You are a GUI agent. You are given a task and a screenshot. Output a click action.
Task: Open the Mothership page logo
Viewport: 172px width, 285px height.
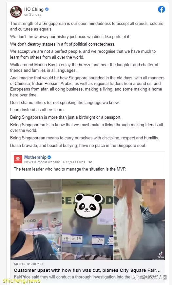[18, 159]
